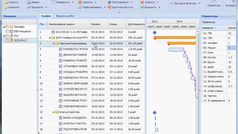The height and width of the screenshot is (134, 238).
Task: Open the Группировать dropdown arrow
Action: (x=131, y=2)
